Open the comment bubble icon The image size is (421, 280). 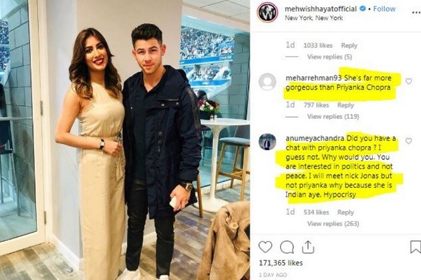click(287, 247)
